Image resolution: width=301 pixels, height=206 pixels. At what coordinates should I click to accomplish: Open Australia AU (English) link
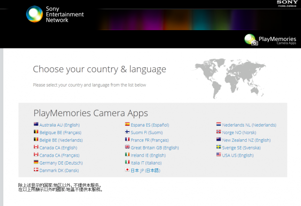pyautogui.click(x=60, y=125)
